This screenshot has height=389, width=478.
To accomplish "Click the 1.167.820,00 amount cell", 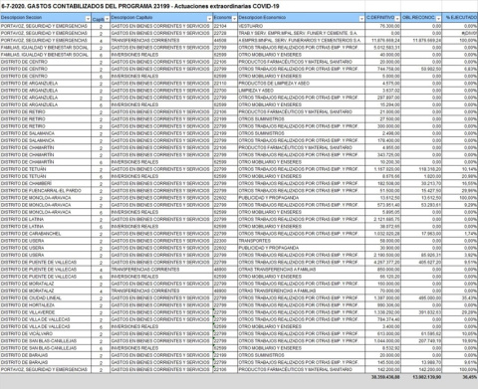I will pyautogui.click(x=383, y=169).
